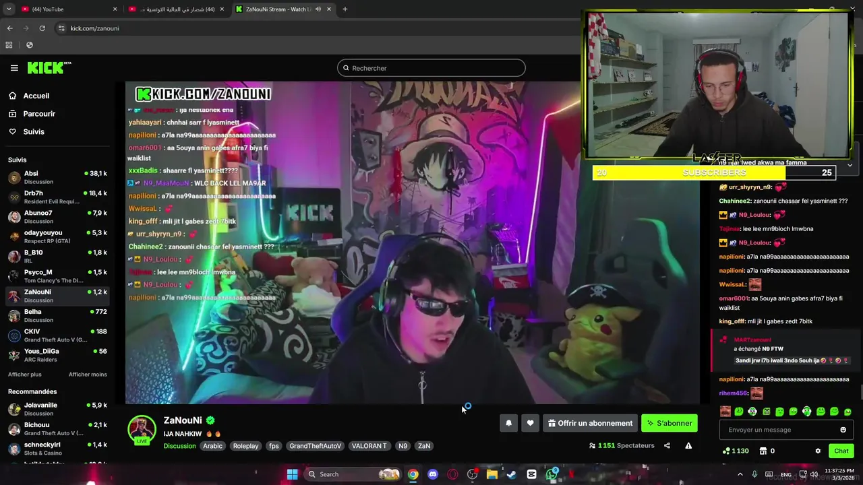
Task: Open chat settings gear icon
Action: click(x=818, y=451)
